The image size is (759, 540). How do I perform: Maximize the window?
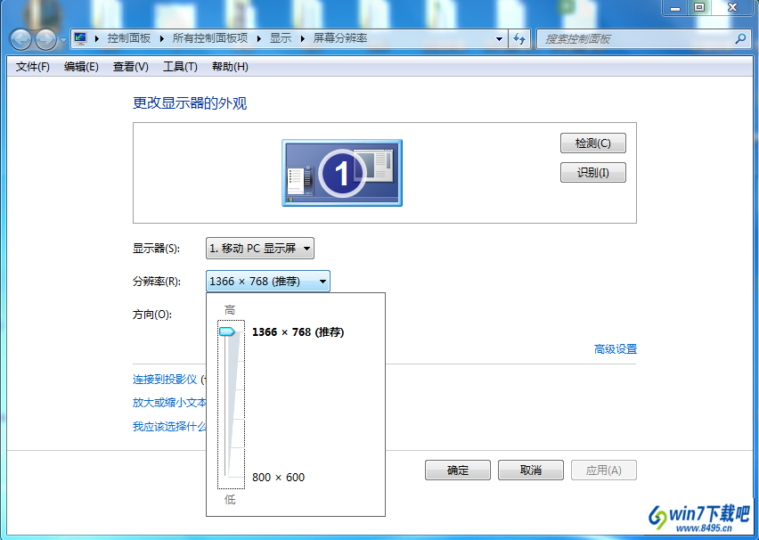click(x=699, y=8)
